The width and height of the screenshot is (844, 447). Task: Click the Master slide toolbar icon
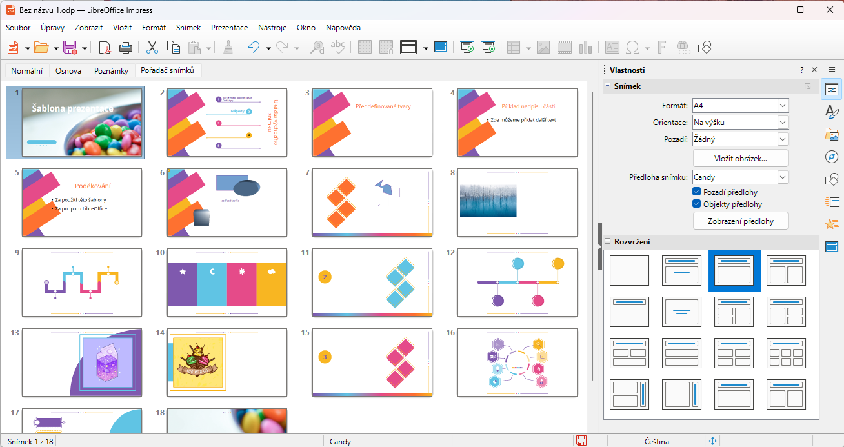tap(441, 47)
